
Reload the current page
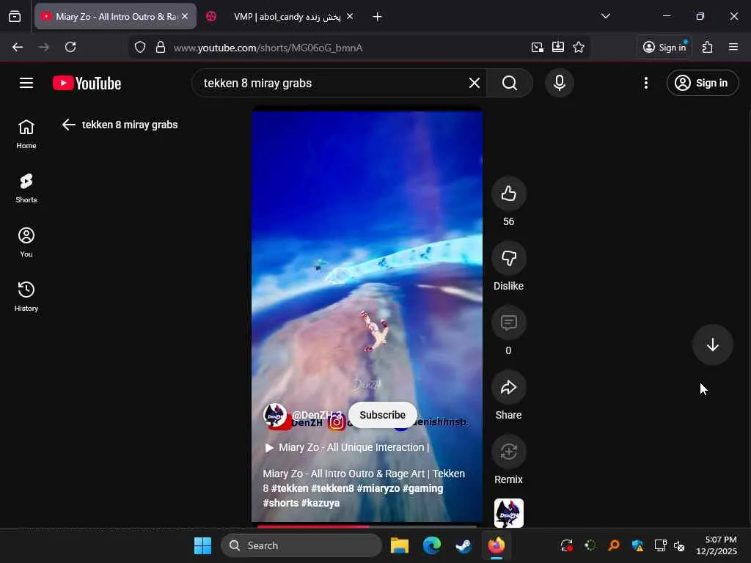click(x=70, y=47)
